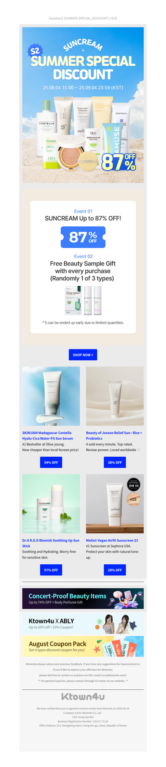Open the Concert-Proof Beauty Items banner
This screenshot has height=767, width=166.
83,598
